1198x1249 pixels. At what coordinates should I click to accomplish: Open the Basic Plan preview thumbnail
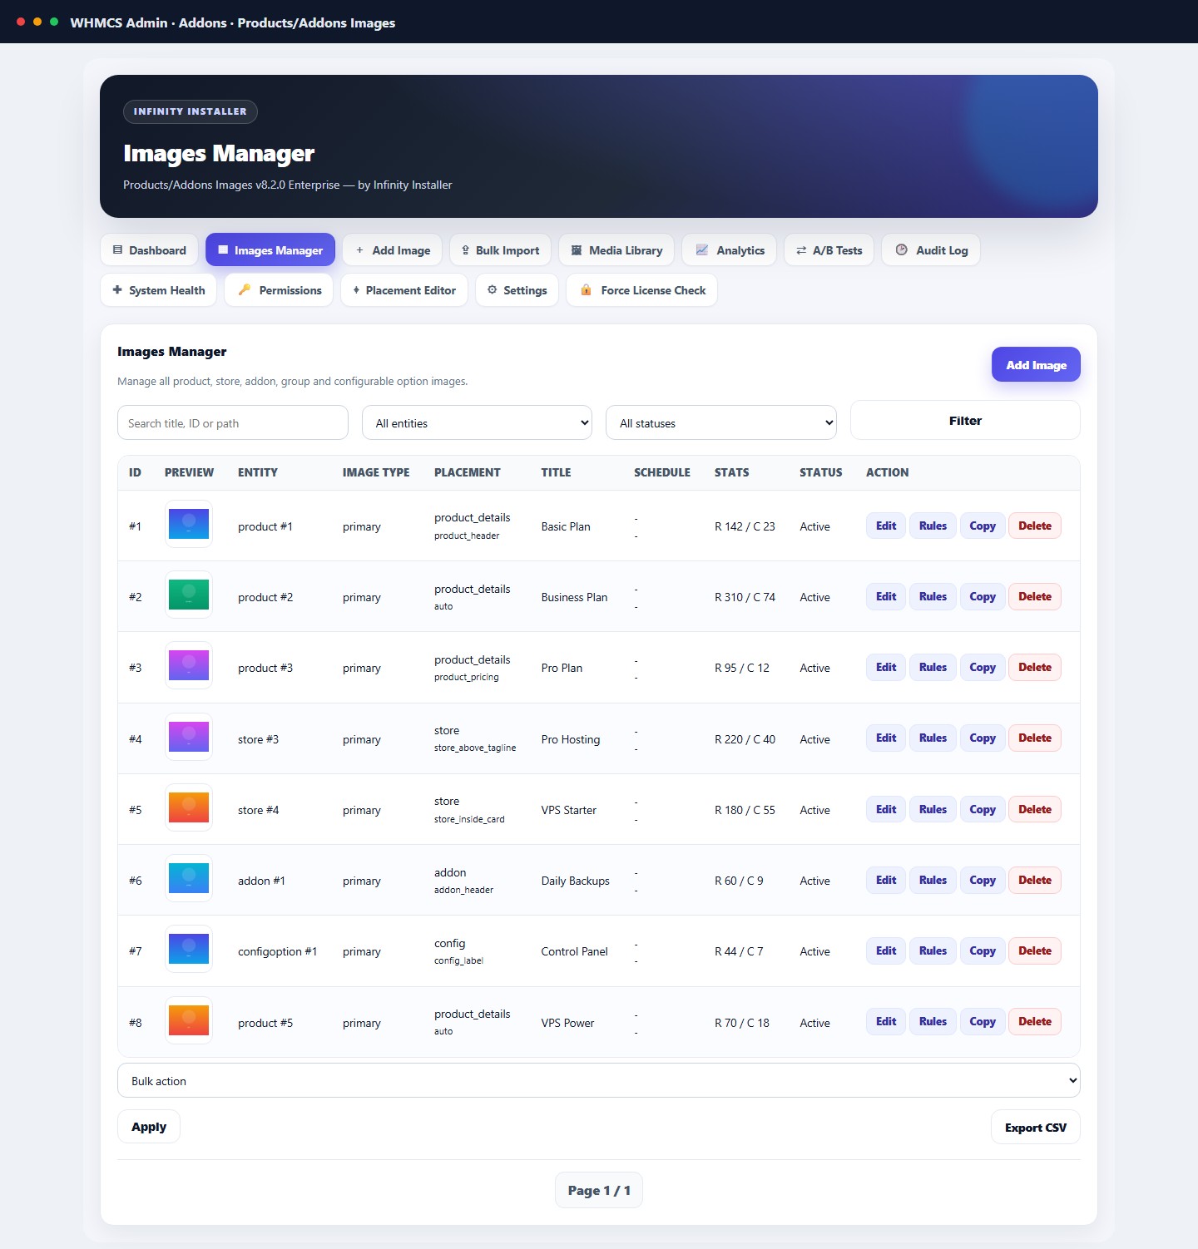(x=189, y=525)
